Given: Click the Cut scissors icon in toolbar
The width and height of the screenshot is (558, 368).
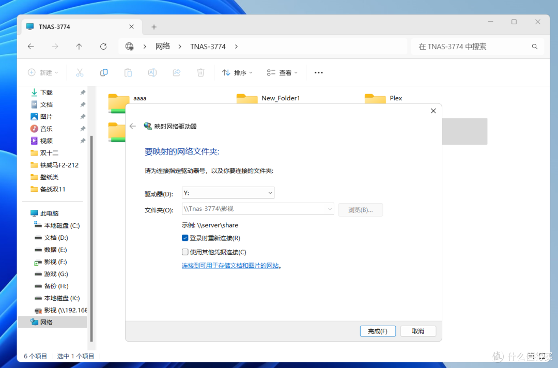Looking at the screenshot, I should pos(80,72).
